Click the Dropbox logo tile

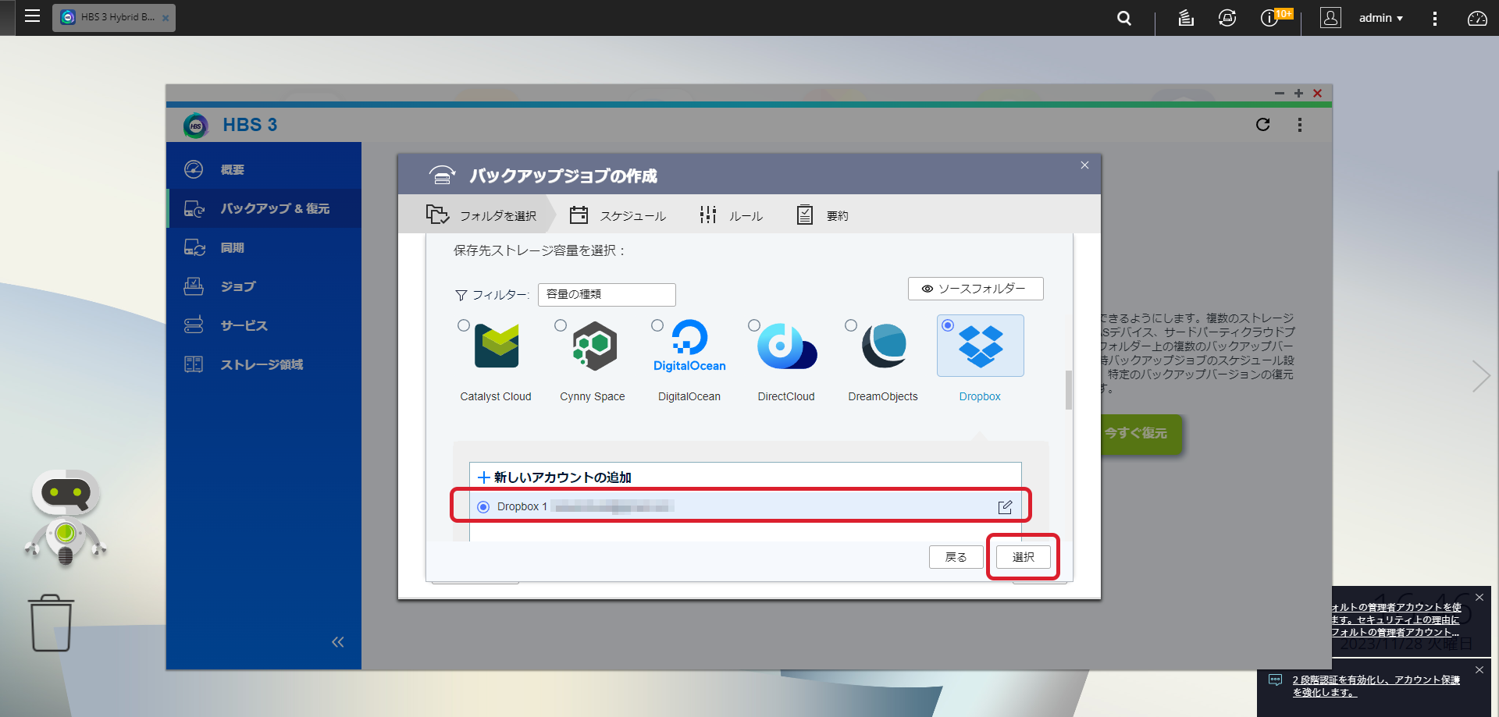pos(981,346)
